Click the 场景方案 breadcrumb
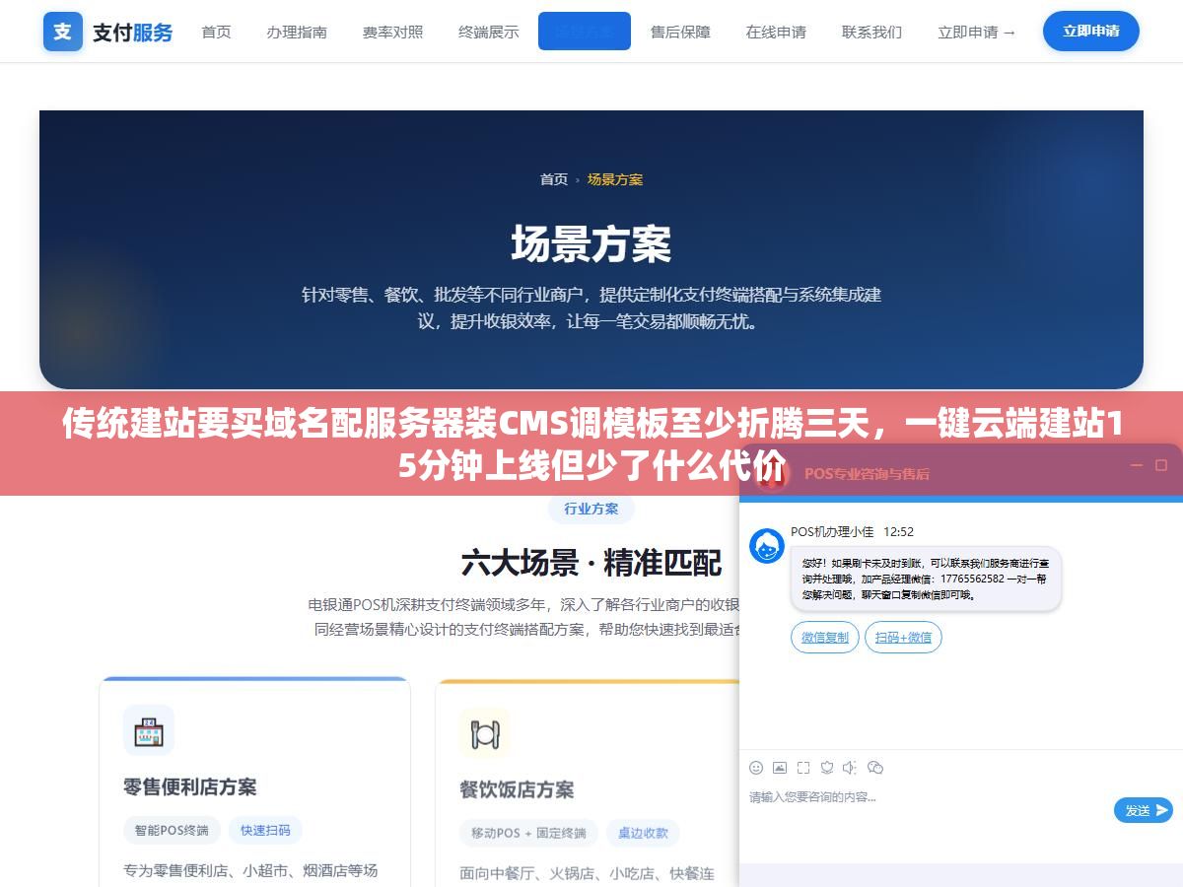 click(x=615, y=179)
